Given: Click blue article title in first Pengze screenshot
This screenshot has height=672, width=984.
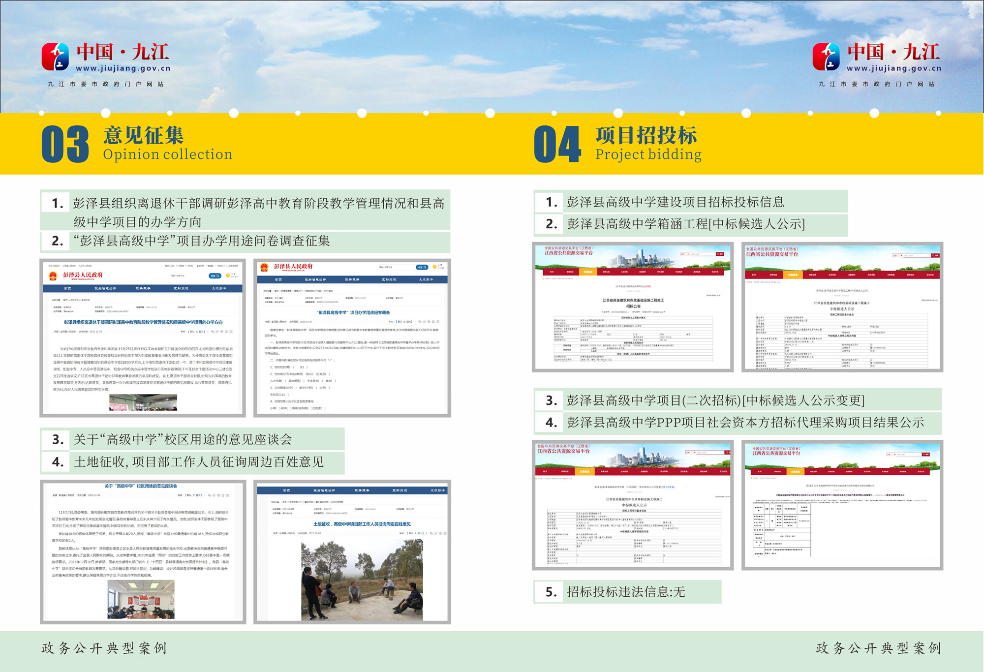Looking at the screenshot, I should [x=143, y=322].
